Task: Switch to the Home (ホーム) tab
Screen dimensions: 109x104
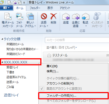Action: point(20,8)
